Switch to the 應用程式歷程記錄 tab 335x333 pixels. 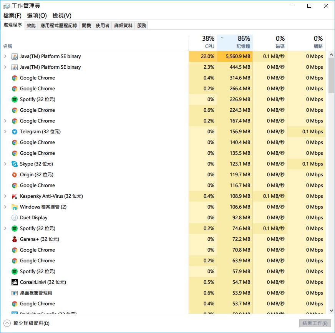[59, 26]
